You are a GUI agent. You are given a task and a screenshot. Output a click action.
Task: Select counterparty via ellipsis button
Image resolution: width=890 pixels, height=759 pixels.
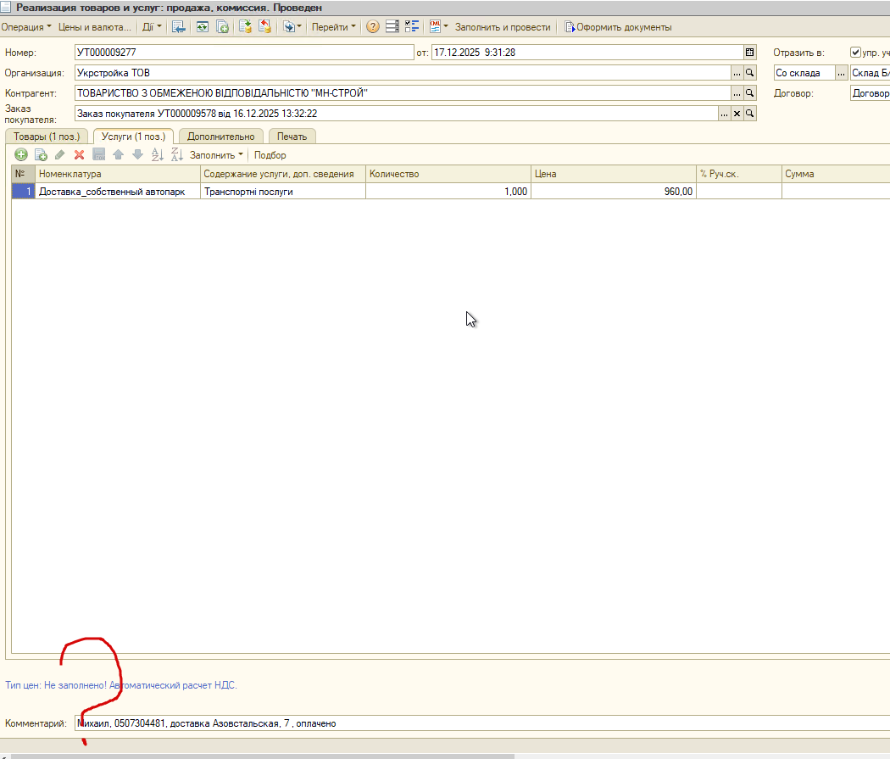click(x=737, y=93)
